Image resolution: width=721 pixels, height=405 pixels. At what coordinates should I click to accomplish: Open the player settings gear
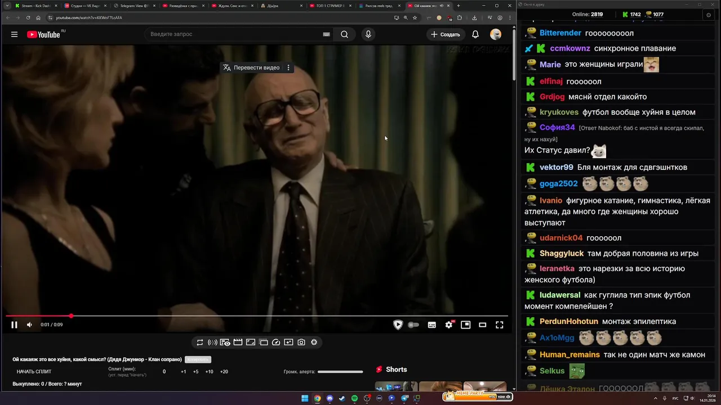(449, 325)
